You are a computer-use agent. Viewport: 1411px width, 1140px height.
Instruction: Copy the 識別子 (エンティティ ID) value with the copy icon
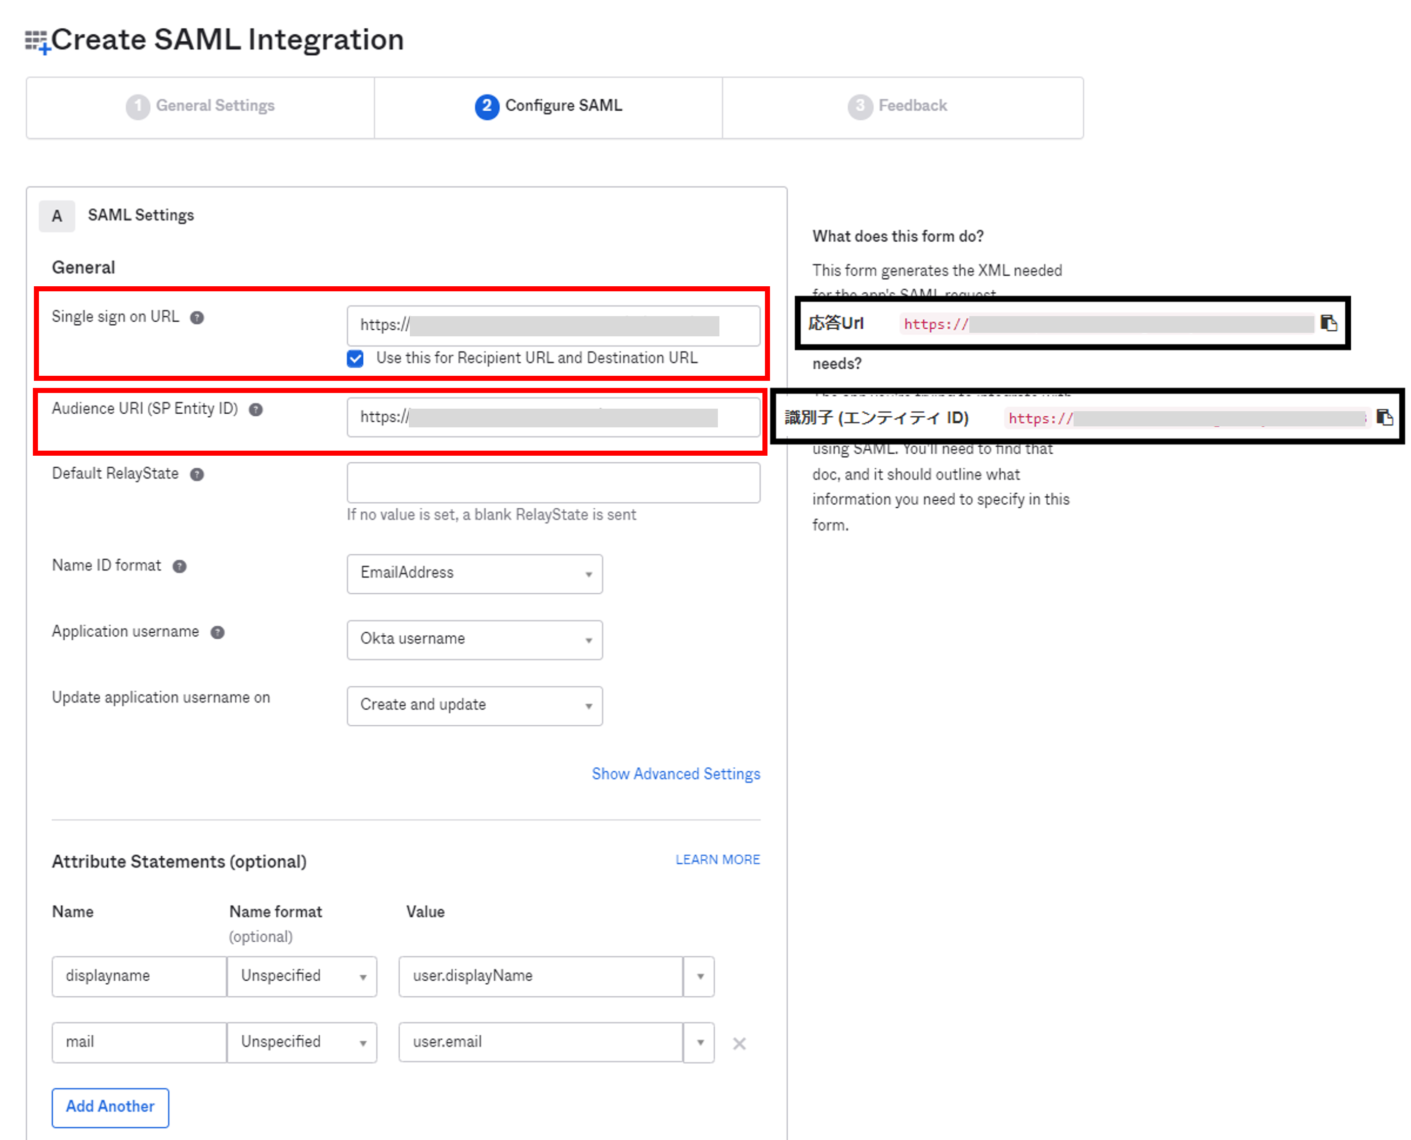(x=1384, y=417)
